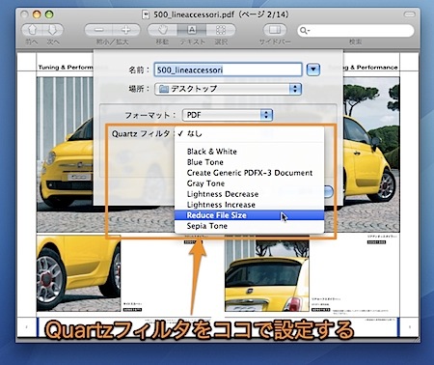Choose Lightness Decrease filter
This screenshot has width=434, height=365.
(249, 194)
